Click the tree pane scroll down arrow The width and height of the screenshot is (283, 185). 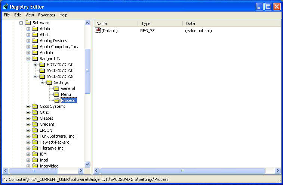coord(87,164)
